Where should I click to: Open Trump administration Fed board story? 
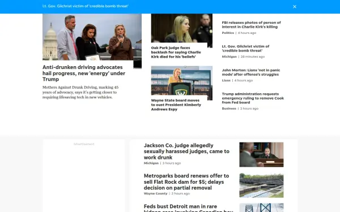253,98
